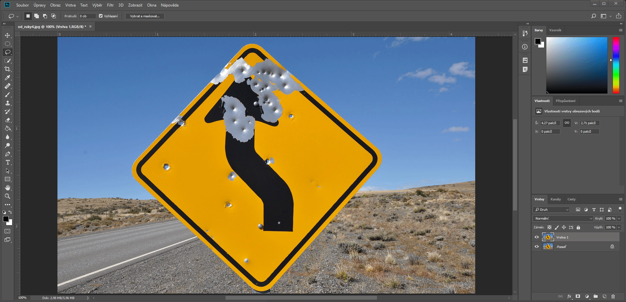Viewport: 626px width, 302px height.
Task: Open the Normální blend mode dropdown
Action: tap(563, 218)
